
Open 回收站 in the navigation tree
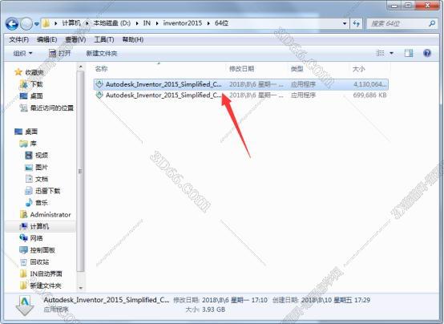[x=39, y=262]
